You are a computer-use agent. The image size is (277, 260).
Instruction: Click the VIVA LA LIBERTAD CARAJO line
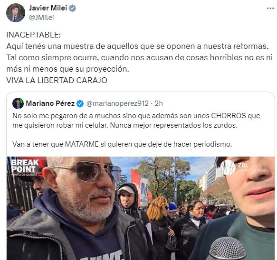click(x=57, y=81)
